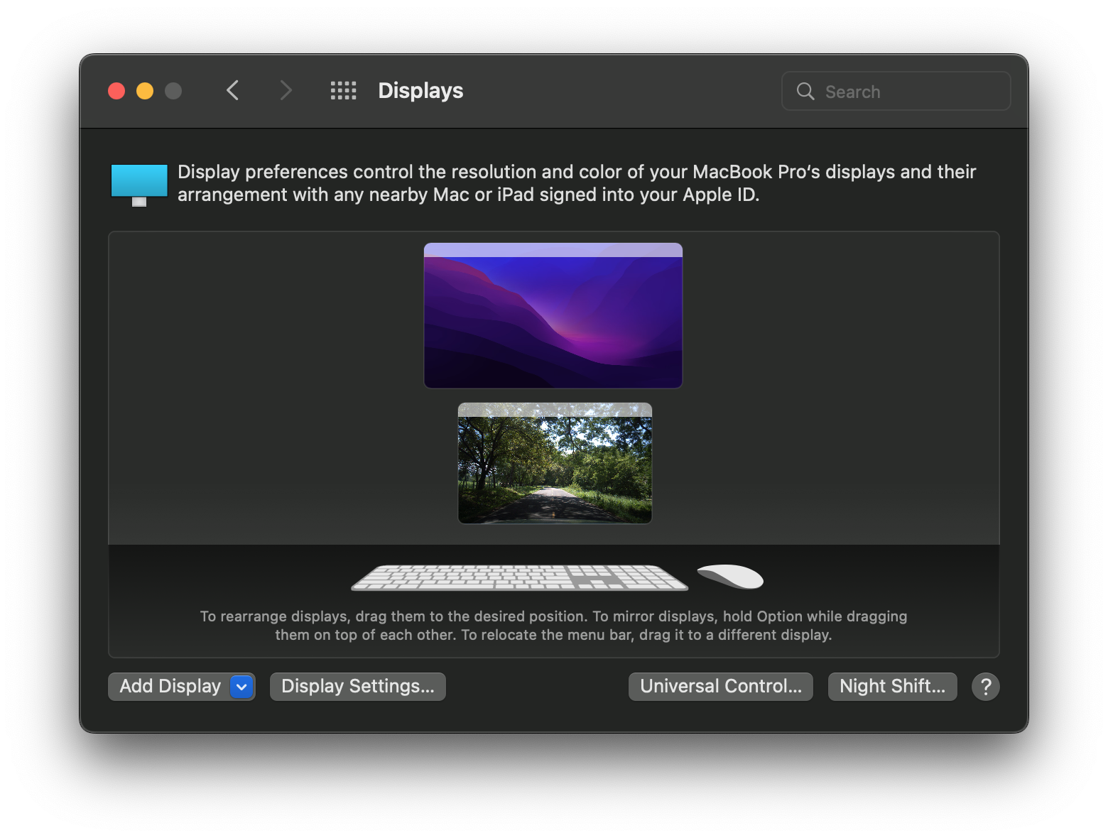1108x838 pixels.
Task: Click the Displays window title
Action: (420, 91)
